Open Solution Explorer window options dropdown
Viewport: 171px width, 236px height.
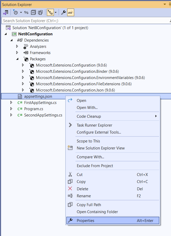tap(165, 4)
